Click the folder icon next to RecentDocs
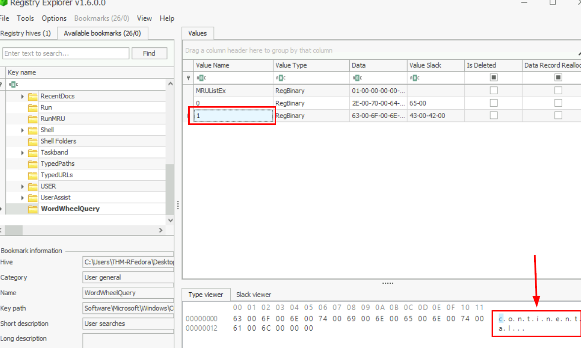 click(x=33, y=96)
